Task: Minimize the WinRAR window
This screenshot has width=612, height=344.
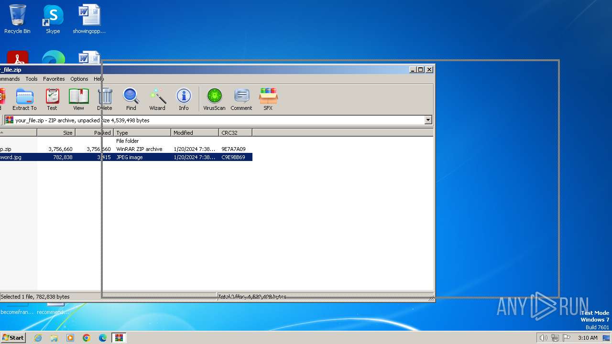Action: point(413,70)
